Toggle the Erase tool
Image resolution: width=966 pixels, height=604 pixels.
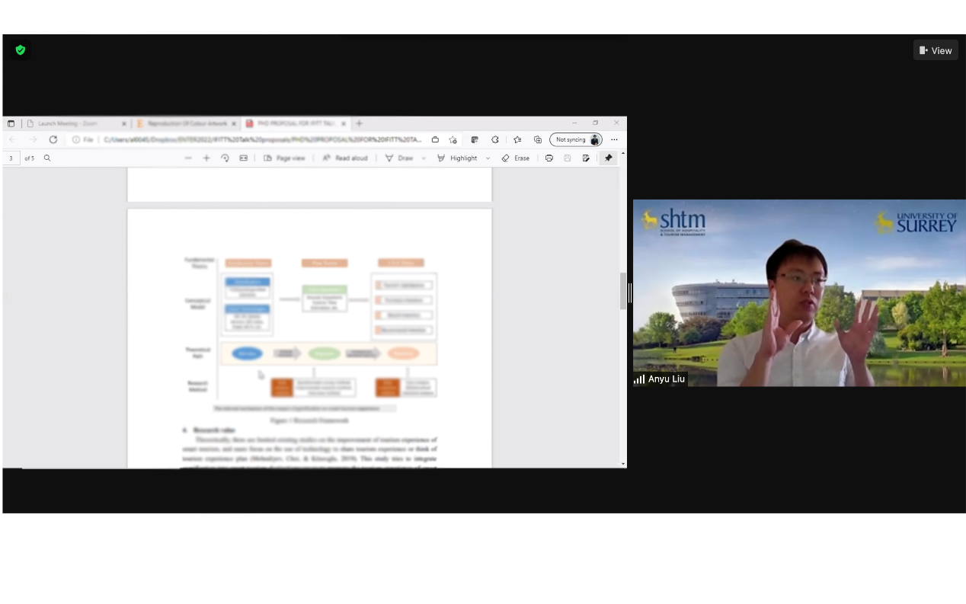tap(515, 158)
